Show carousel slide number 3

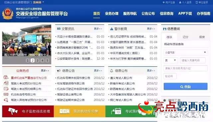click(38, 60)
